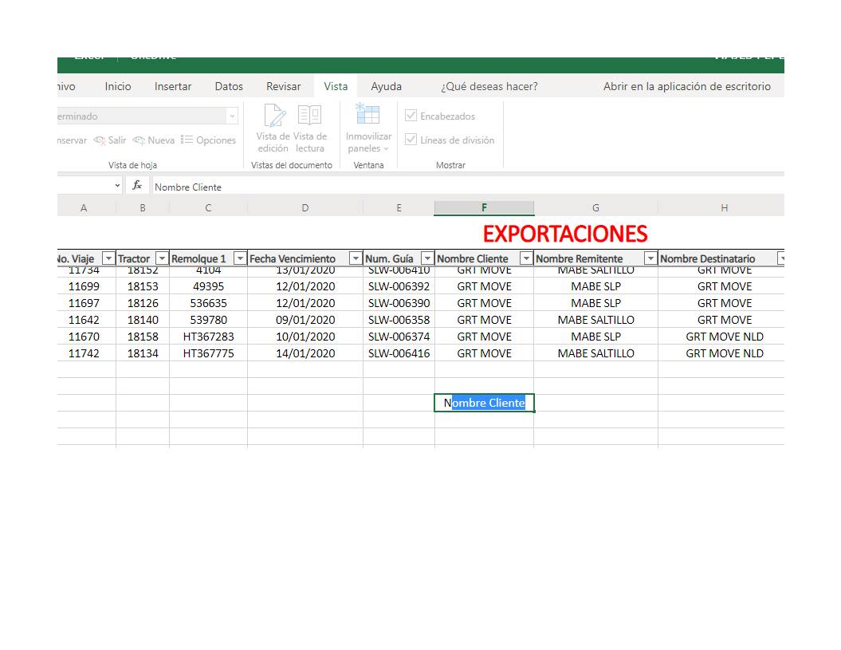Open the Fecha Vencimiento filter dropdown
Image resolution: width=841 pixels, height=650 pixels.
[x=355, y=258]
